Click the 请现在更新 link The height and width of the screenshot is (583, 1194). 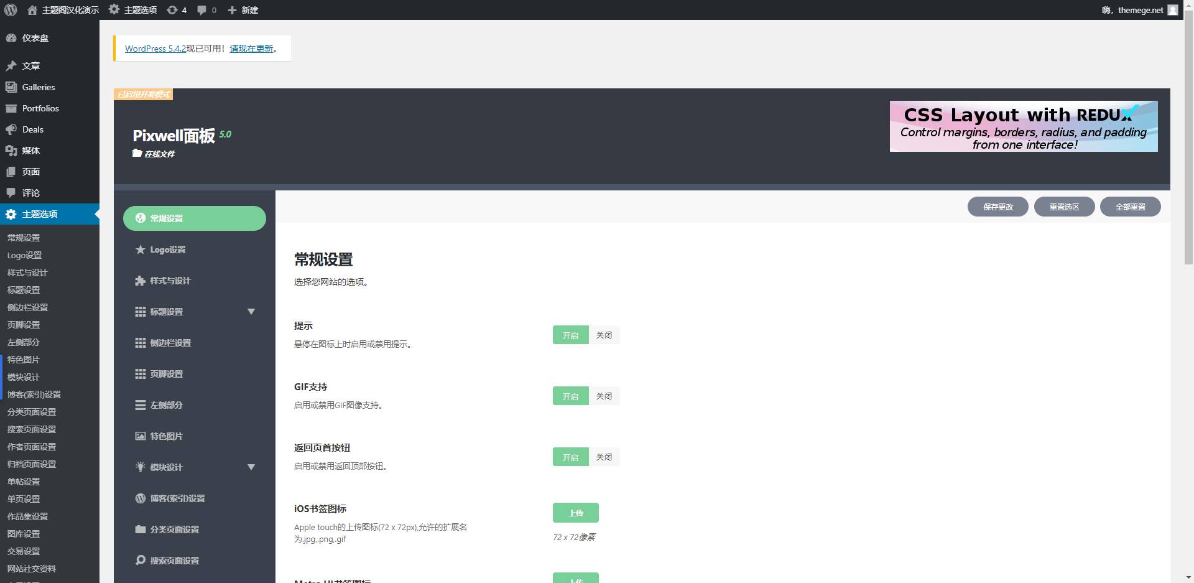252,49
